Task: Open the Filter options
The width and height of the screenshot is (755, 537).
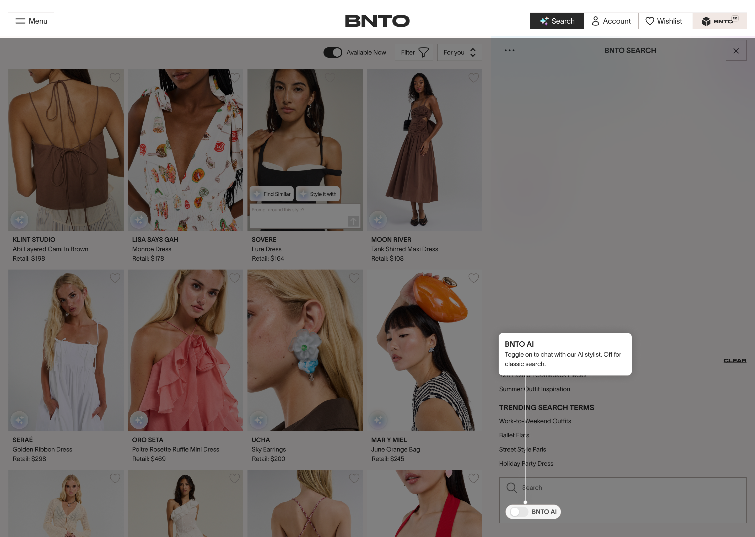Action: 413,53
